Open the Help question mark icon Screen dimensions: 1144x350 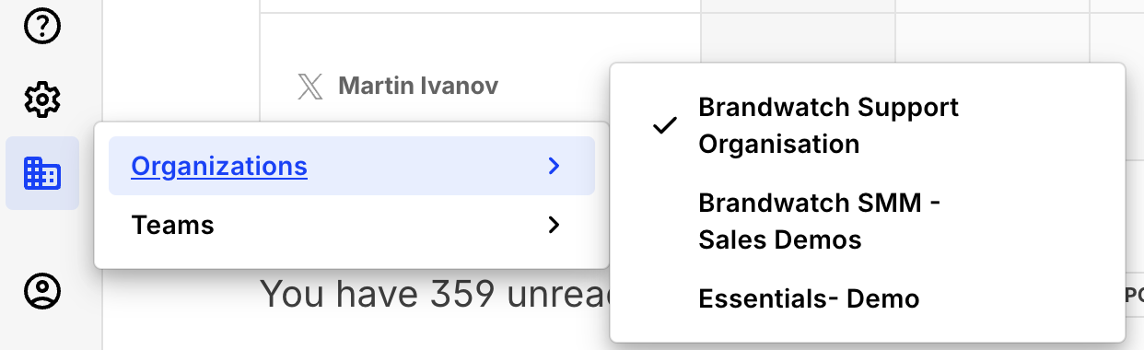(41, 28)
